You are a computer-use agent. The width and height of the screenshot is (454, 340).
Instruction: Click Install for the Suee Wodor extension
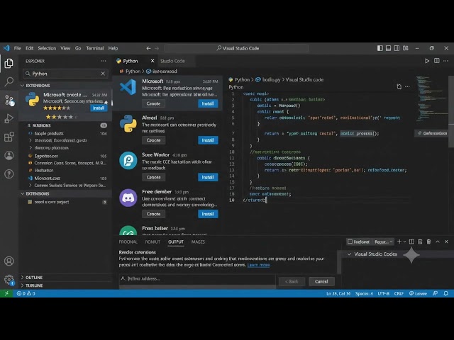(208, 177)
